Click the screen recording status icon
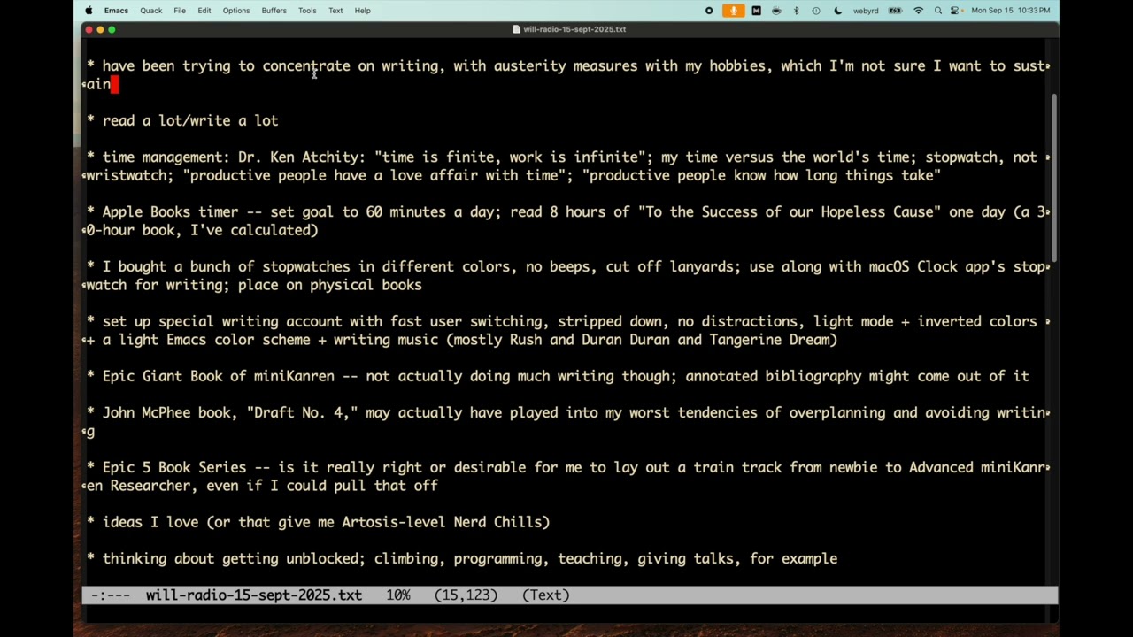Viewport: 1133px width, 637px height. 709,11
